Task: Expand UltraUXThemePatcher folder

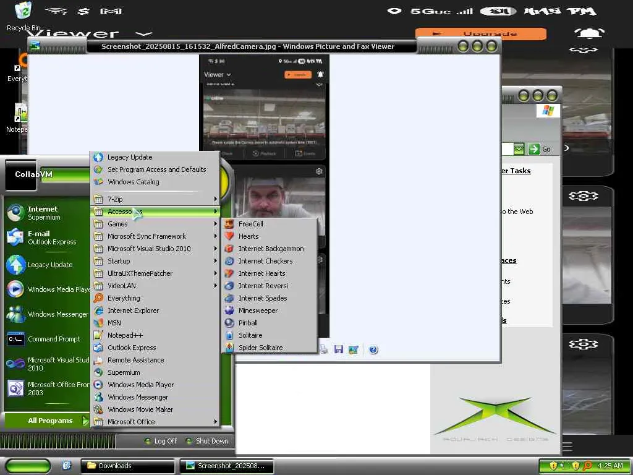Action: 156,273
